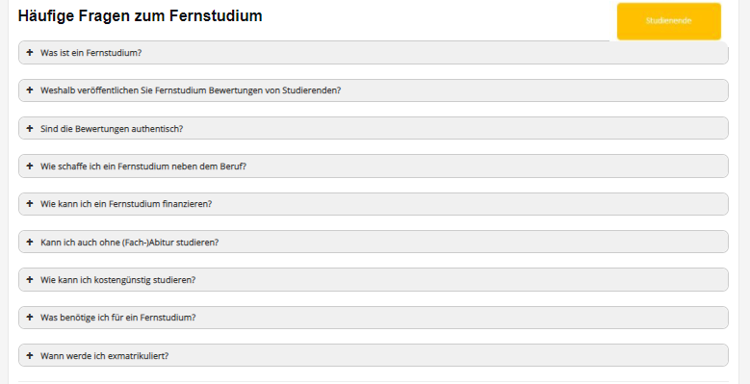Click the plus icon beside 'Was ist ein Fernstudium?'
This screenshot has height=384, width=750.
(30, 52)
